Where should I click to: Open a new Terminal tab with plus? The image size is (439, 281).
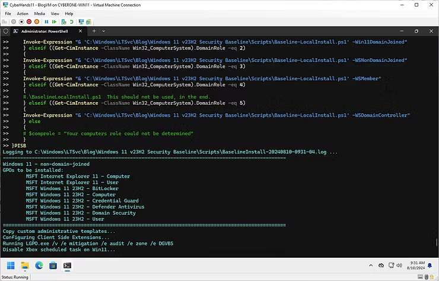[94, 31]
